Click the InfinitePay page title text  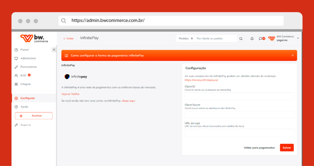(89, 38)
